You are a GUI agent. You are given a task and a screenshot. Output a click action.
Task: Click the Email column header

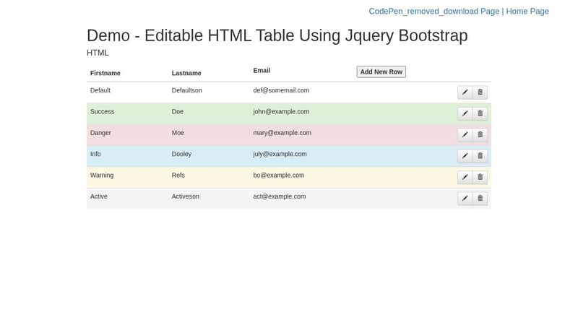point(262,70)
